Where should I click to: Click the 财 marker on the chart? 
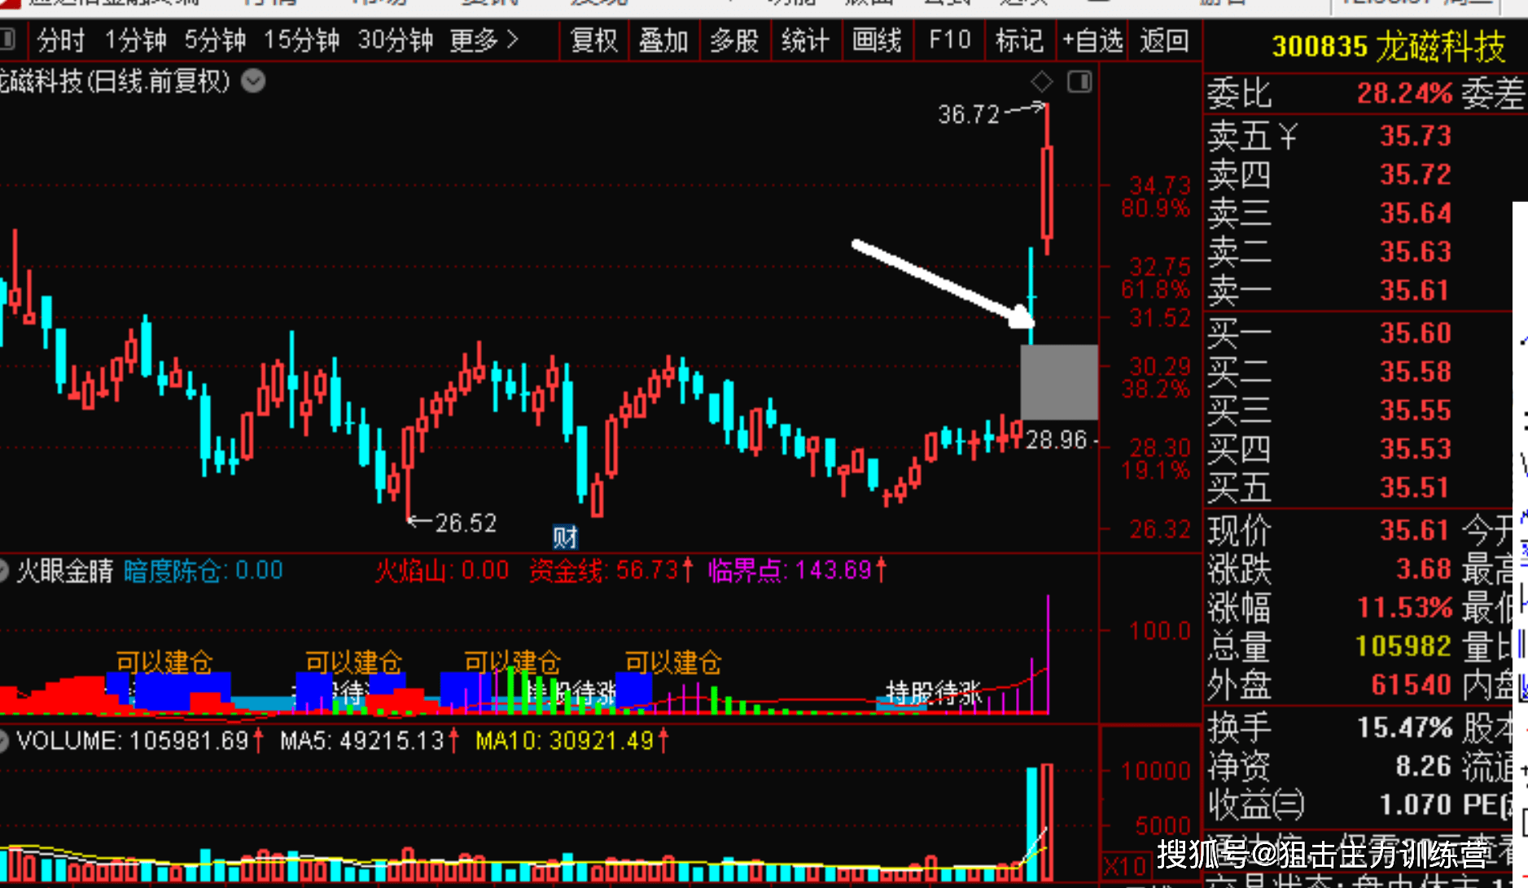coord(565,537)
